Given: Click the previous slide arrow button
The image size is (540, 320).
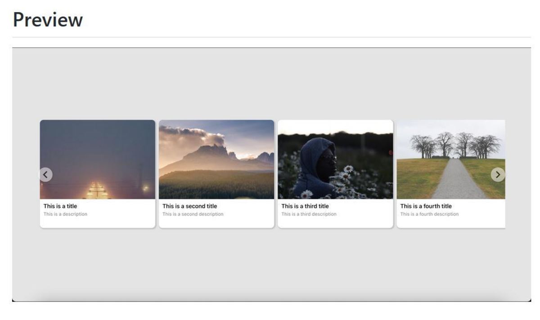Looking at the screenshot, I should [x=46, y=174].
